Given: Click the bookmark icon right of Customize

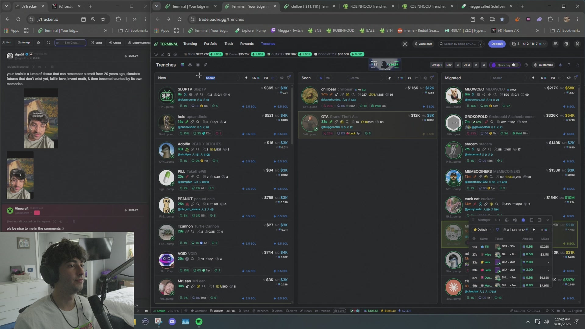Looking at the screenshot, I should tap(569, 65).
